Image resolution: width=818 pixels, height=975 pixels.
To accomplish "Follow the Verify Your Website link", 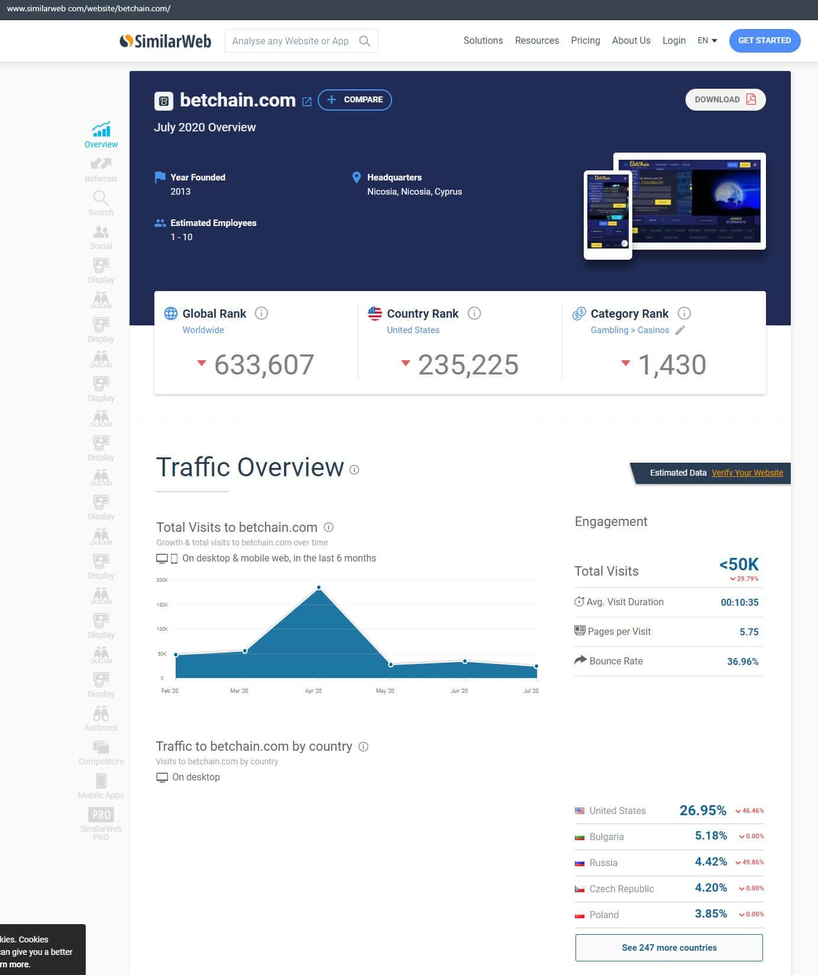I will [x=748, y=473].
